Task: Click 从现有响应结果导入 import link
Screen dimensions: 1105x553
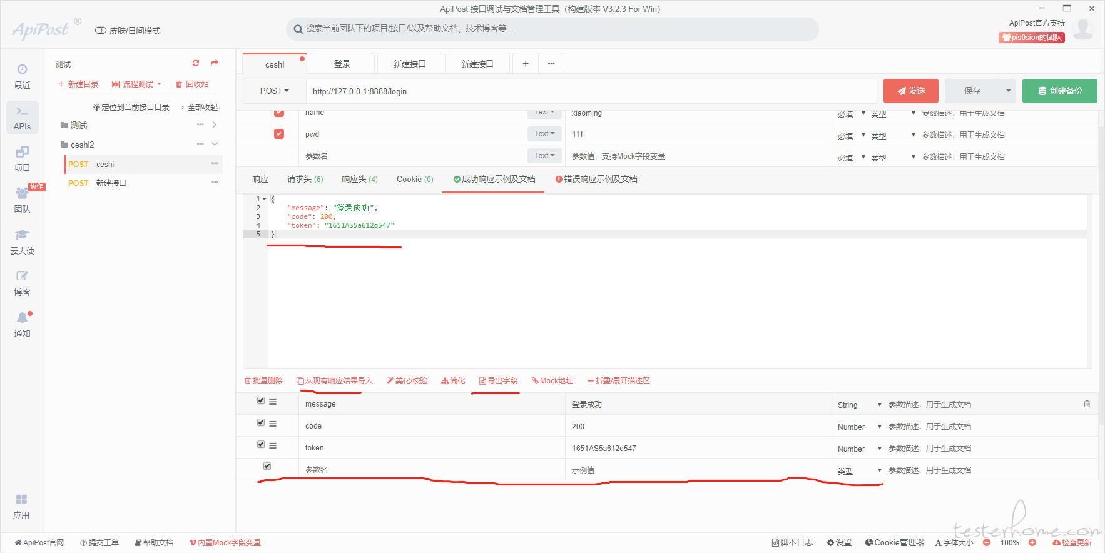Action: tap(334, 380)
